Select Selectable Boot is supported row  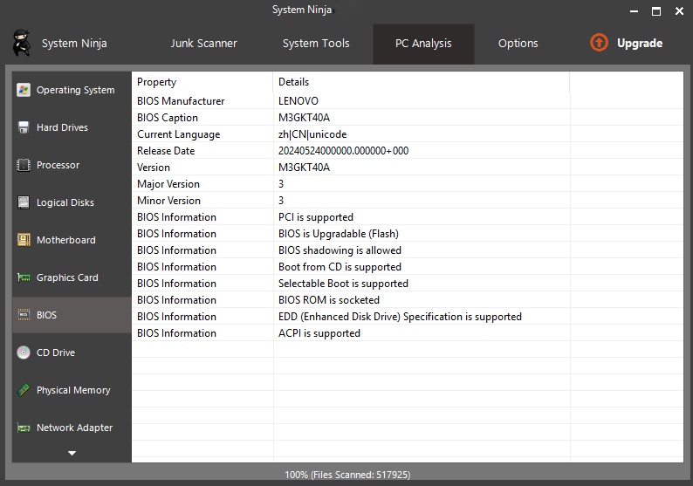(408, 284)
